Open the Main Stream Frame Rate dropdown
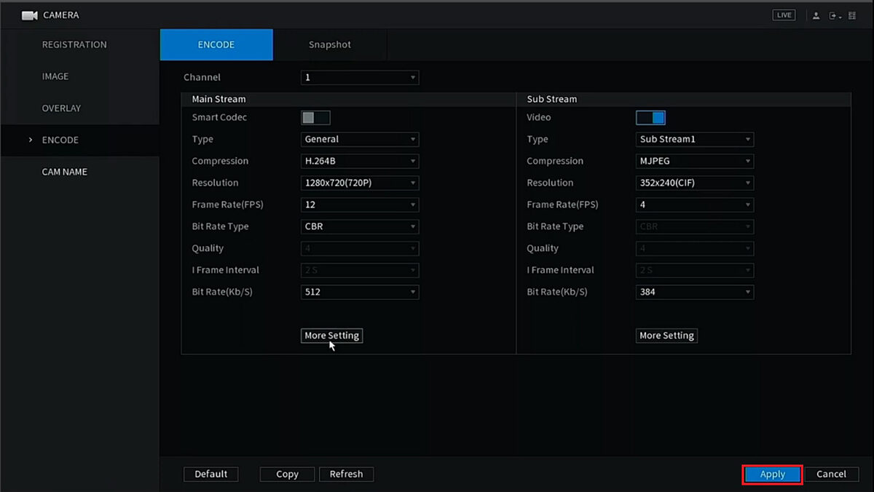874x492 pixels. point(360,205)
